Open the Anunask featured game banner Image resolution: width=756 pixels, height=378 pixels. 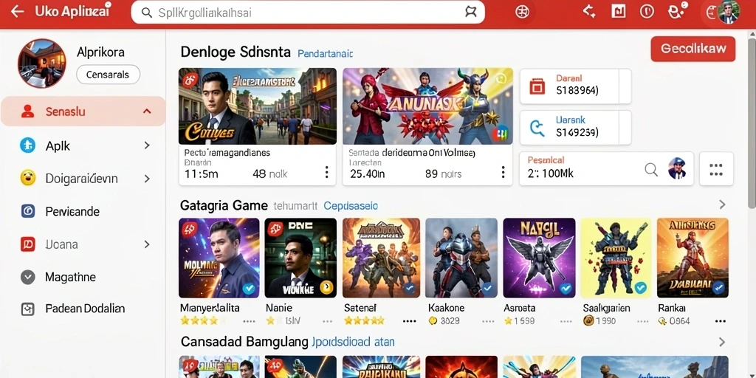(427, 106)
